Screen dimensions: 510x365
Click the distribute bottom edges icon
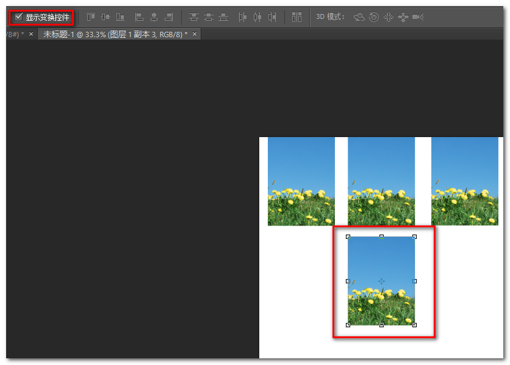(x=223, y=16)
